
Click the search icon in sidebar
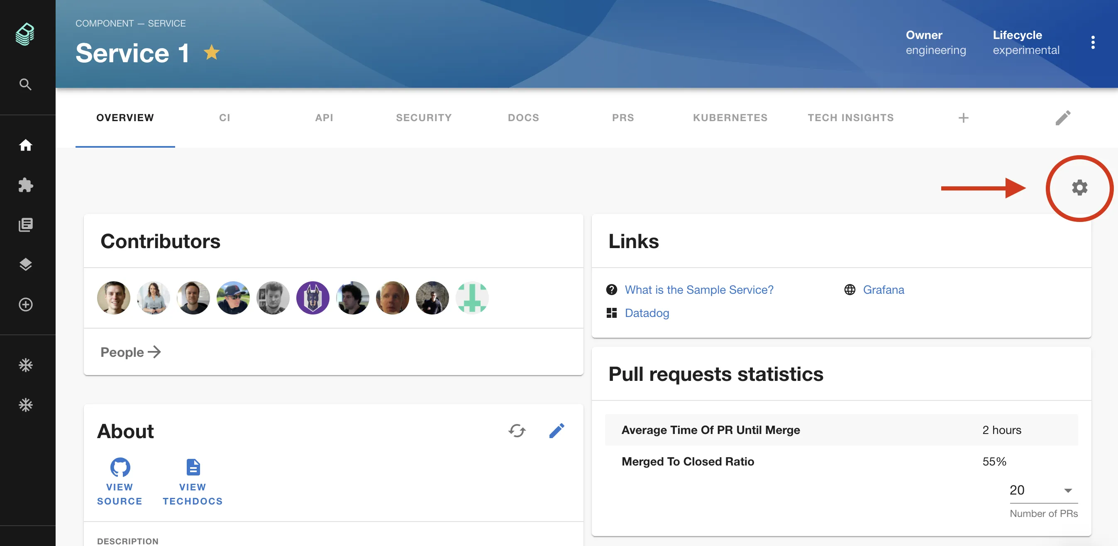tap(26, 84)
